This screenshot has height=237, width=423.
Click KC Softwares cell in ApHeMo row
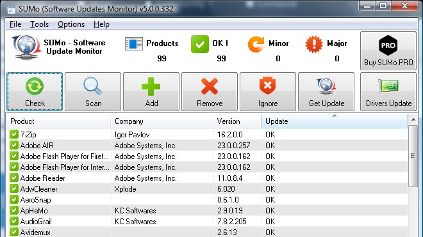tap(135, 211)
